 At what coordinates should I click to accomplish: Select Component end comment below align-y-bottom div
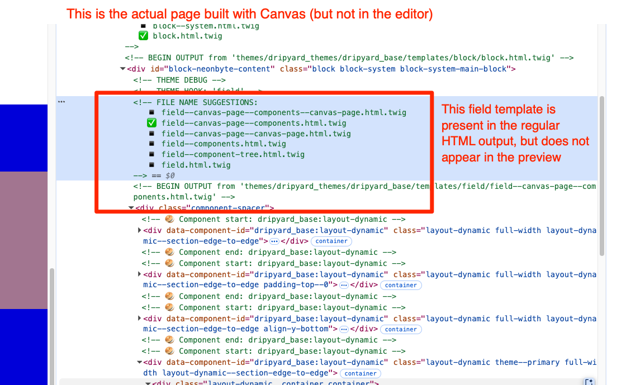269,340
